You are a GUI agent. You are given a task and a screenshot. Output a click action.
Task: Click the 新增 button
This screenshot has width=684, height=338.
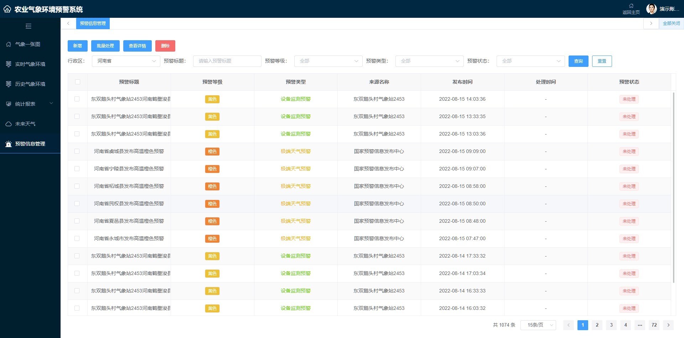coord(77,46)
